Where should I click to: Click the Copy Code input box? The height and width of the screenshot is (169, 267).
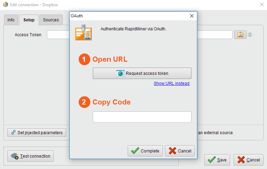tap(142, 117)
